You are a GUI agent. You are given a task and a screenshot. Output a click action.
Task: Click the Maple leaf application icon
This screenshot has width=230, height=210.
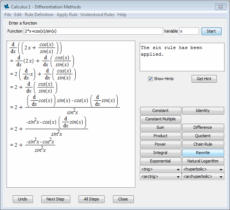tap(6, 7)
